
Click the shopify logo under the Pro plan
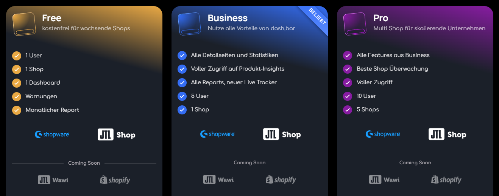446,179
